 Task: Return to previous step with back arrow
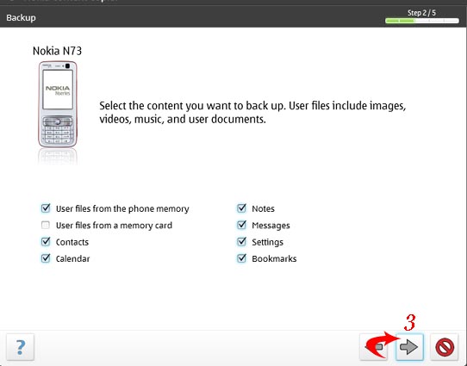tap(374, 347)
